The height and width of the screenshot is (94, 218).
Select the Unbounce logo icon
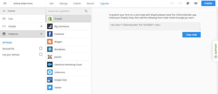(x=50, y=72)
